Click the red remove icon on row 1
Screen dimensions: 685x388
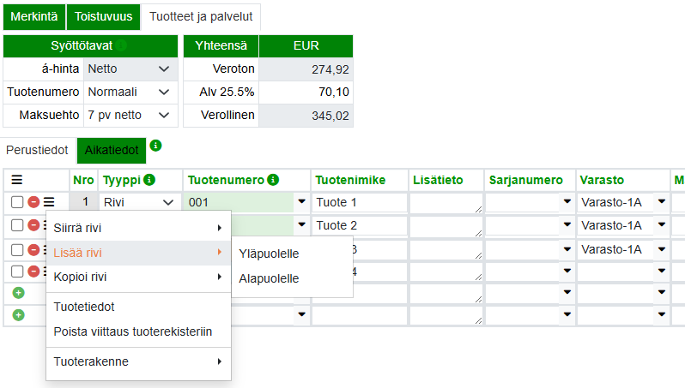pos(33,202)
